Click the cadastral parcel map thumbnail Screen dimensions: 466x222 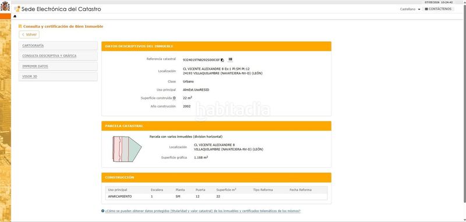pos(127,149)
